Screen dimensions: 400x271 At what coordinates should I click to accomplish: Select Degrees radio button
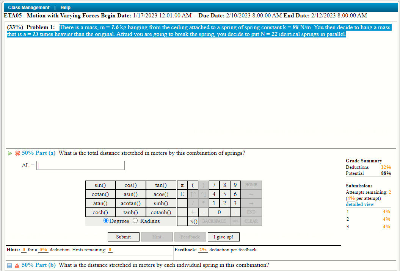point(106,221)
